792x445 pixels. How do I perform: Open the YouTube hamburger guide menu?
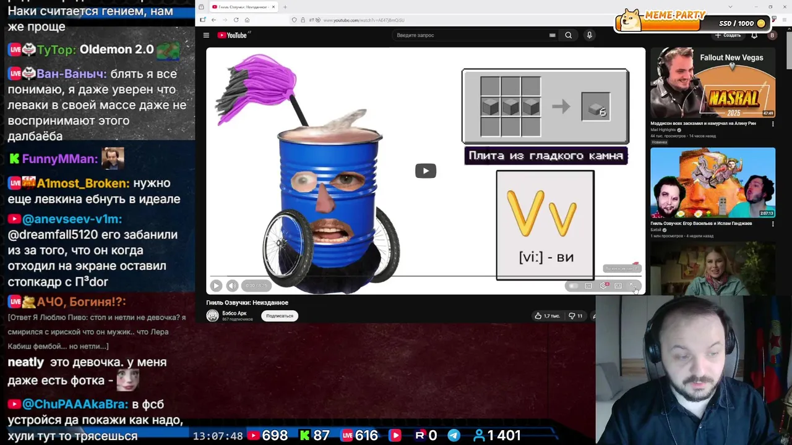(x=206, y=35)
